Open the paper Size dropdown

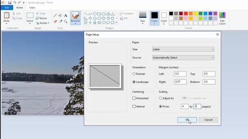[183, 49]
